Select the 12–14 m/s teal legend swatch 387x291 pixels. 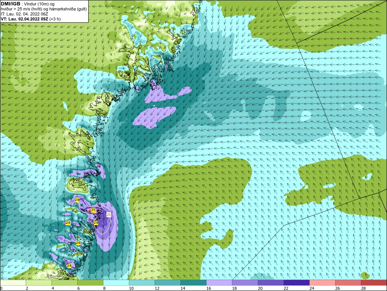click(168, 282)
